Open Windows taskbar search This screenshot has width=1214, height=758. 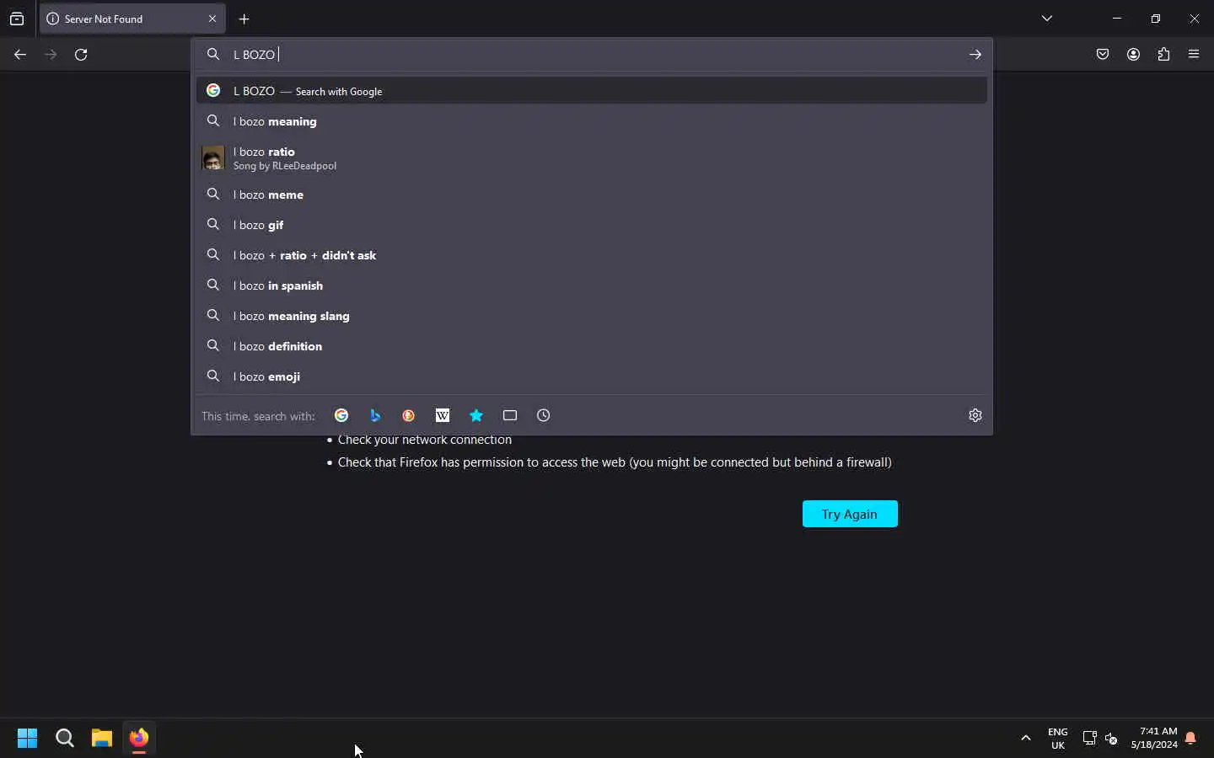[x=65, y=739]
